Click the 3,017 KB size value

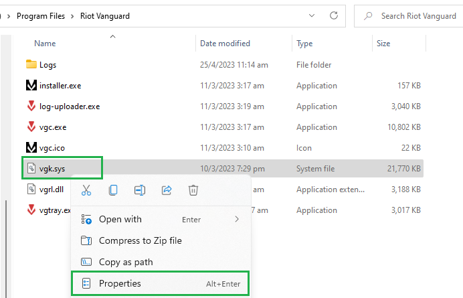pyautogui.click(x=406, y=210)
